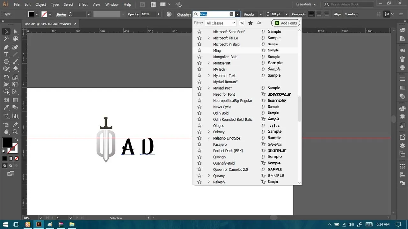Open the File menu
Image resolution: width=408 pixels, height=229 pixels.
17,4
